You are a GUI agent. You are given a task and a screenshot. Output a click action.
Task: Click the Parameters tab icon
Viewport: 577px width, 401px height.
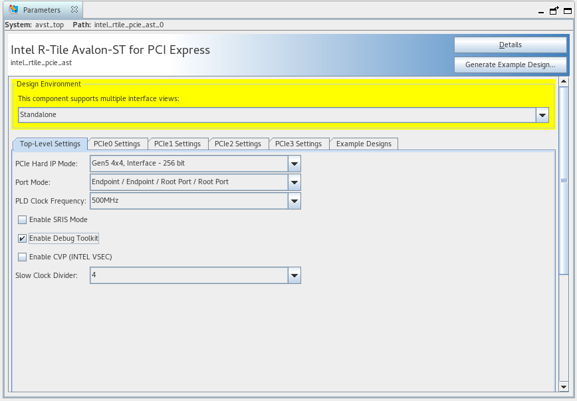(x=13, y=9)
